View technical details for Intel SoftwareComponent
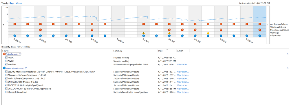Image resolution: width=289 pixels, height=112 pixels. tap(183, 78)
